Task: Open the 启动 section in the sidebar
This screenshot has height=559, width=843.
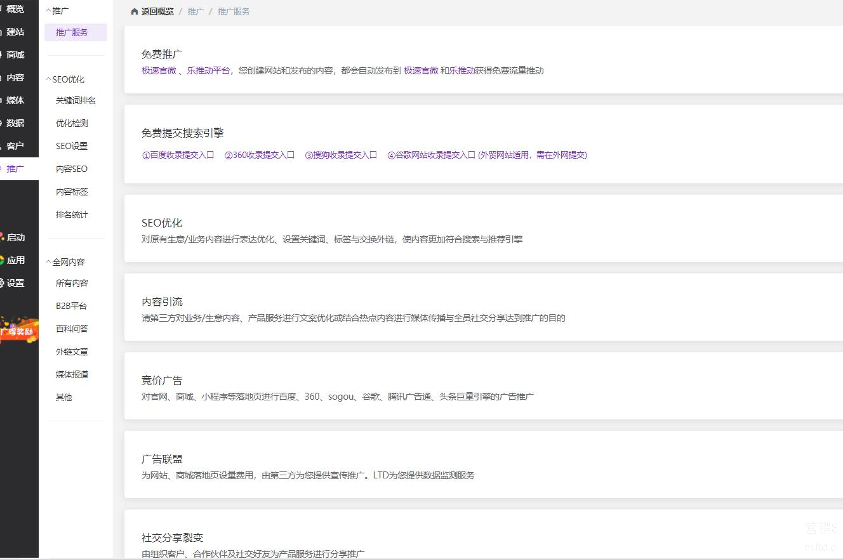Action: click(14, 237)
